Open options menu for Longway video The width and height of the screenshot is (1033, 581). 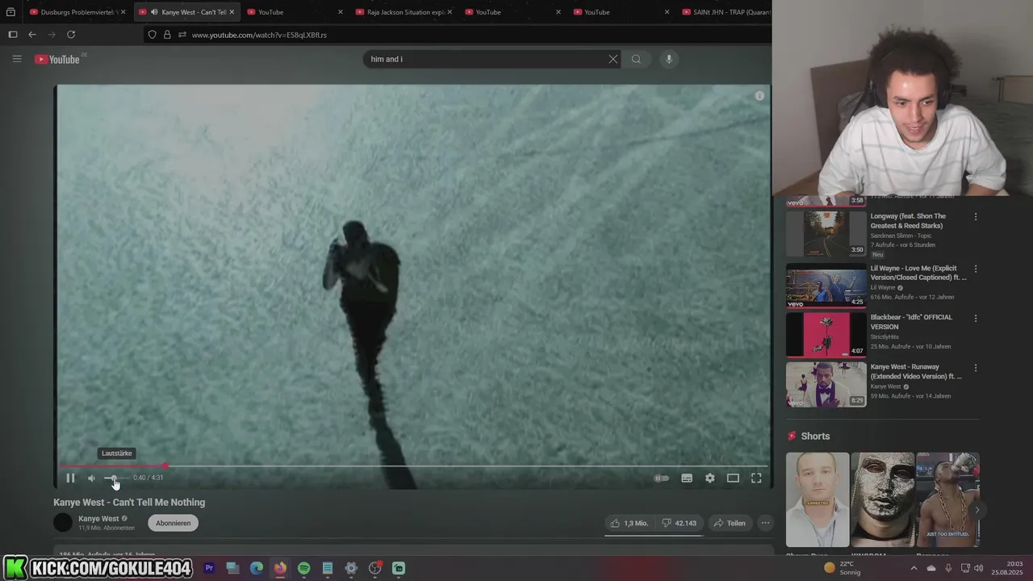976,217
